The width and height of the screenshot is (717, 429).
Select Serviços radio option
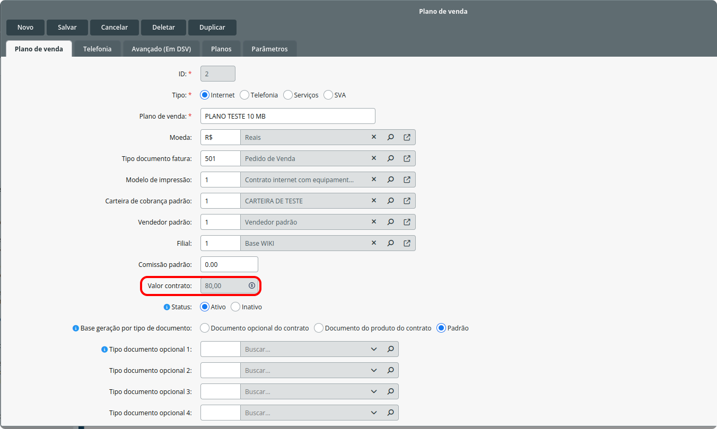pyautogui.click(x=288, y=95)
